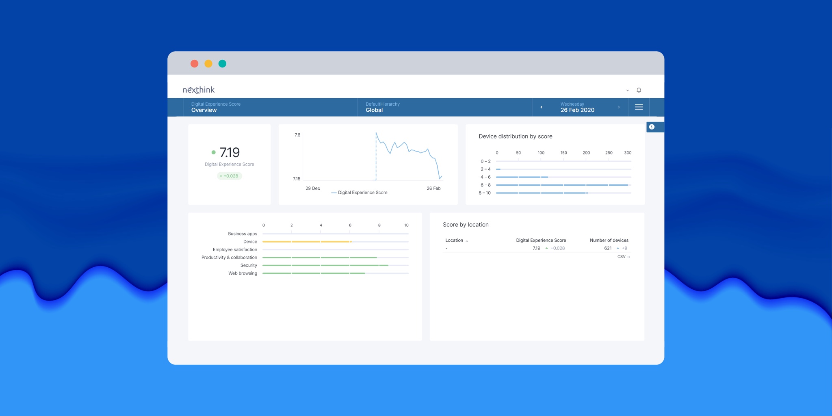
Task: Click the info icon on the right edge
Action: click(652, 127)
